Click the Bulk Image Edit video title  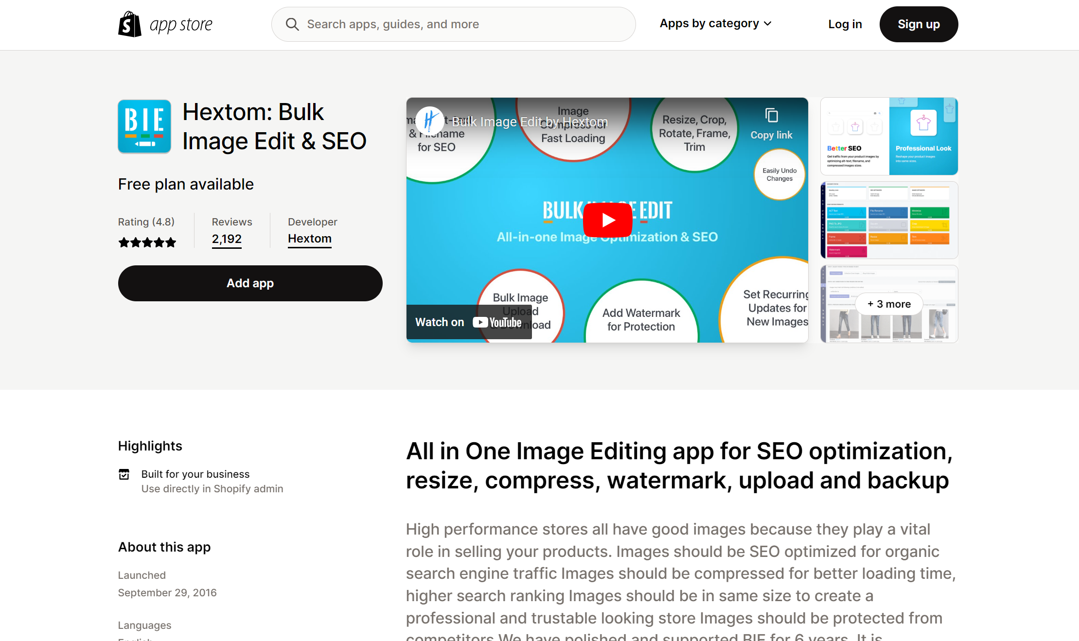(x=530, y=121)
